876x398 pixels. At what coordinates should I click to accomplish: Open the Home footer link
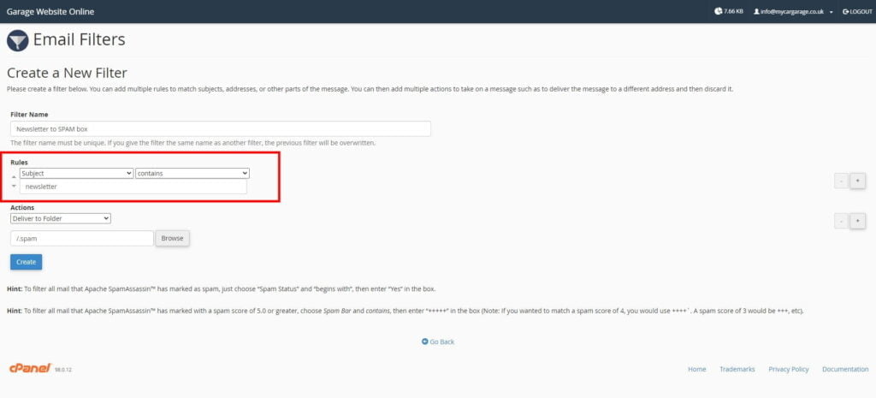(696, 370)
